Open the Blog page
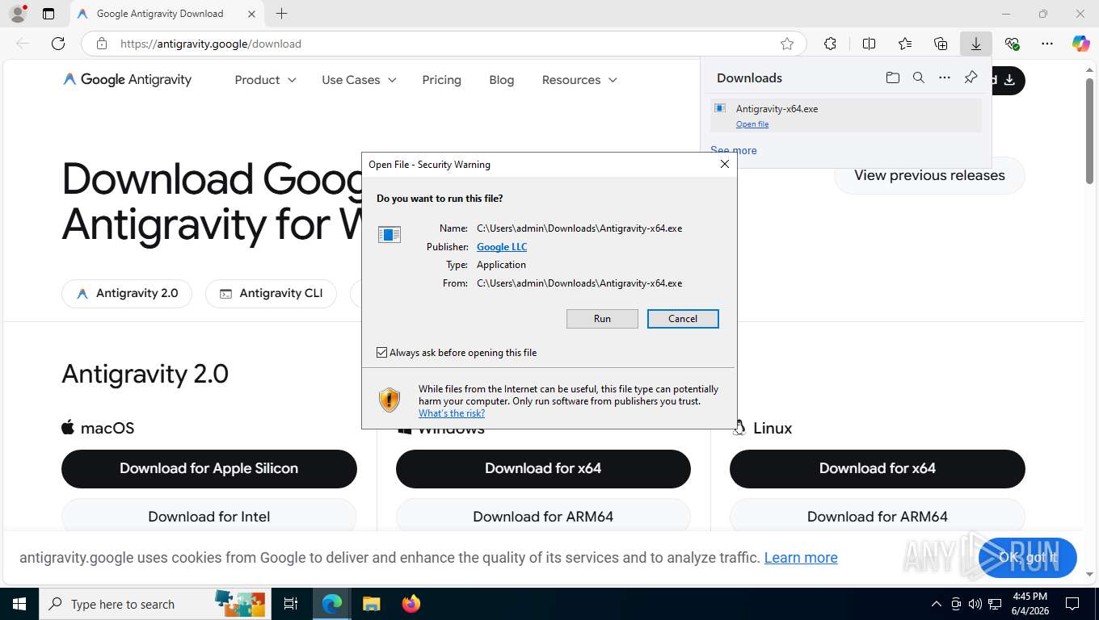1099x620 pixels. click(x=502, y=80)
